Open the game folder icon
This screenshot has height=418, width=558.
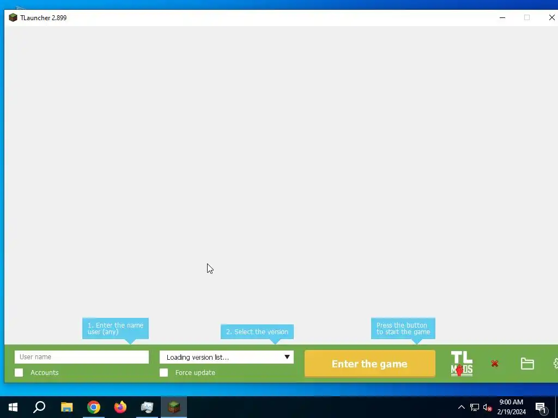[527, 364]
